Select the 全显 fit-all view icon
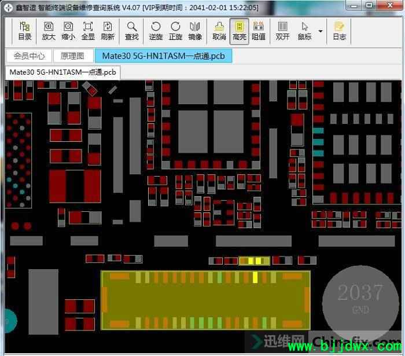 tap(88, 31)
